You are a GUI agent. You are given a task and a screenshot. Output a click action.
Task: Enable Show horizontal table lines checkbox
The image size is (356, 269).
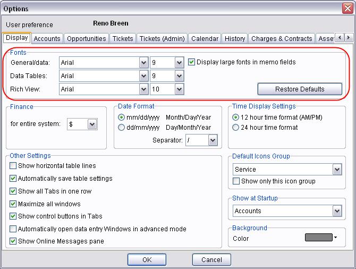[x=13, y=166]
